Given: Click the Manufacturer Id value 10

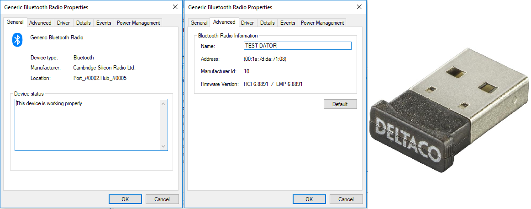Looking at the screenshot, I should click(247, 71).
